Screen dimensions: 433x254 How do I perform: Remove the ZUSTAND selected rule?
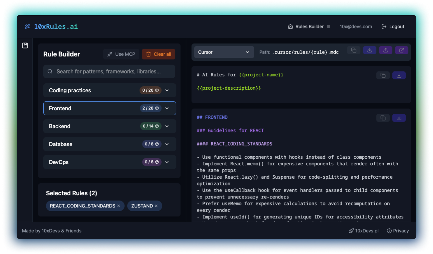pyautogui.click(x=156, y=206)
